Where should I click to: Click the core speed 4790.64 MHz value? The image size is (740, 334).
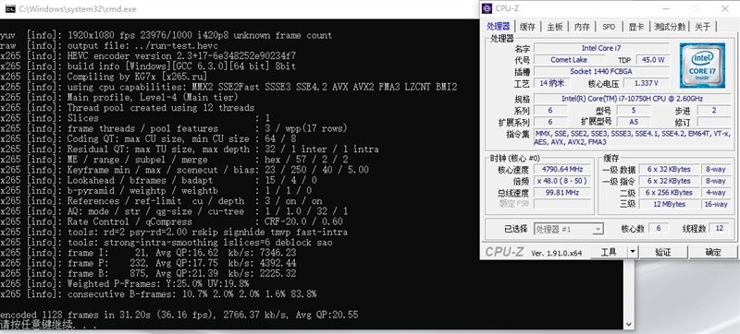pyautogui.click(x=562, y=169)
